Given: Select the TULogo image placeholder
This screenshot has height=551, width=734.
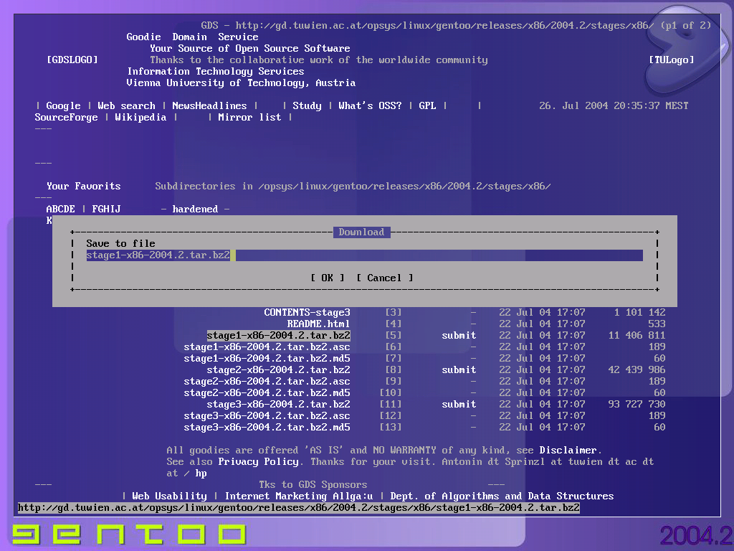Looking at the screenshot, I should [671, 60].
